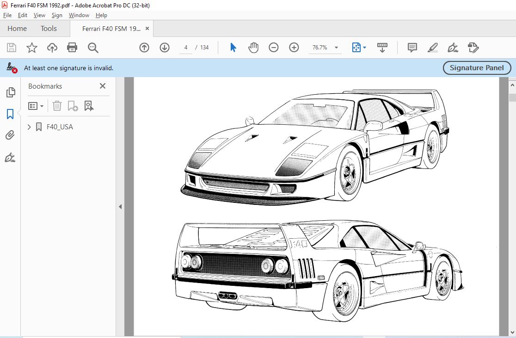
Task: Open the File menu
Action: [x=7, y=15]
